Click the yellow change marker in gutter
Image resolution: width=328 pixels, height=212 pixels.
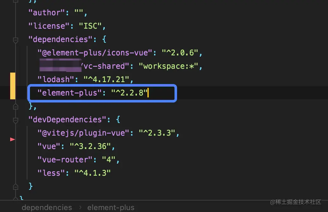click(13, 86)
